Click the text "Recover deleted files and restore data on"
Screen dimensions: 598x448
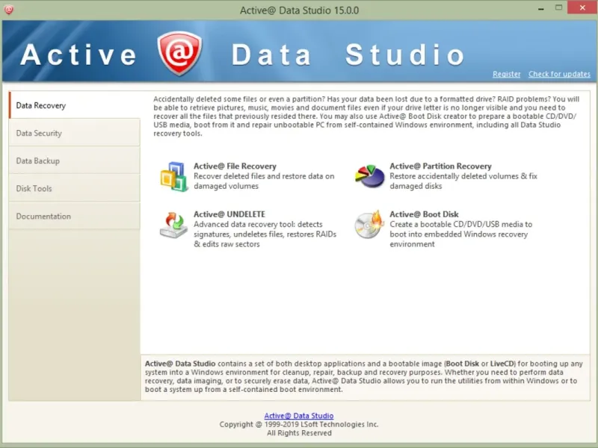264,176
